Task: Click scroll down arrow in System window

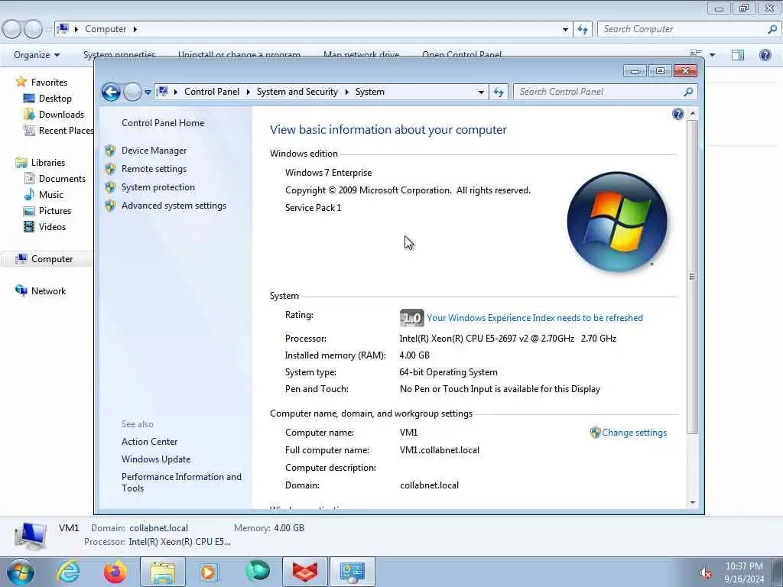Action: [x=693, y=503]
